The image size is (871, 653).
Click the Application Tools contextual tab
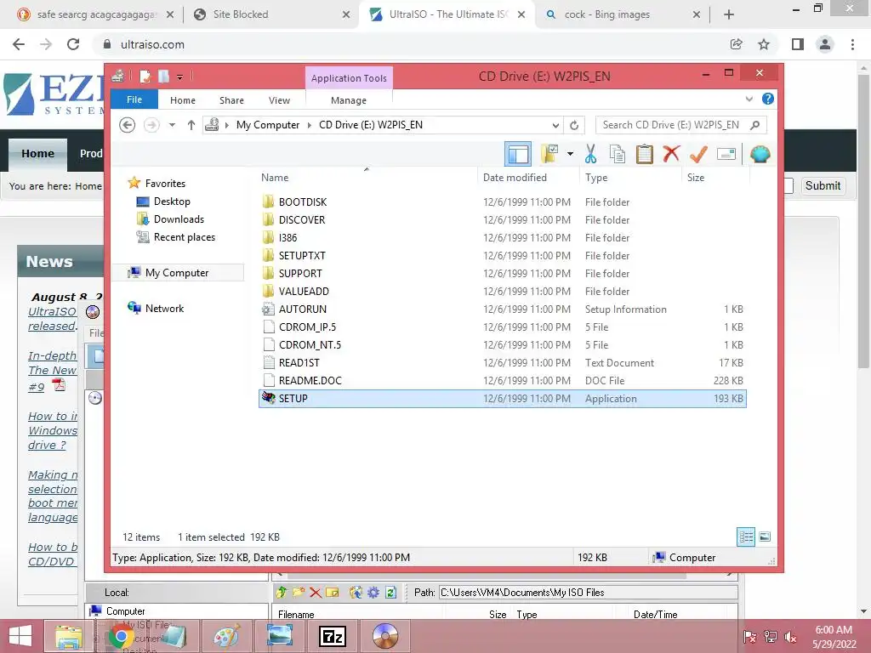click(349, 77)
